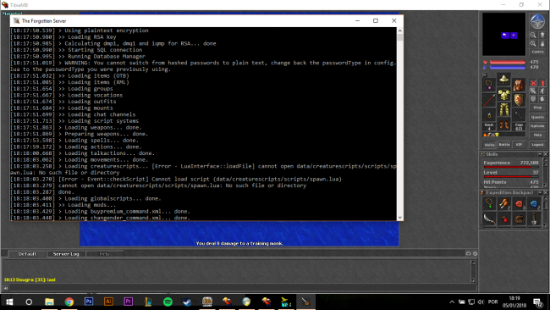The image size is (550, 310).
Task: Enable defensive fight mode (shield icon)
Action: tap(533, 99)
